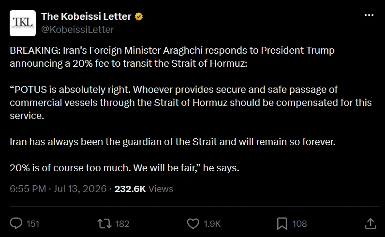Select the BREAKING headline paragraph
The width and height of the screenshot is (385, 237).
[x=172, y=57]
